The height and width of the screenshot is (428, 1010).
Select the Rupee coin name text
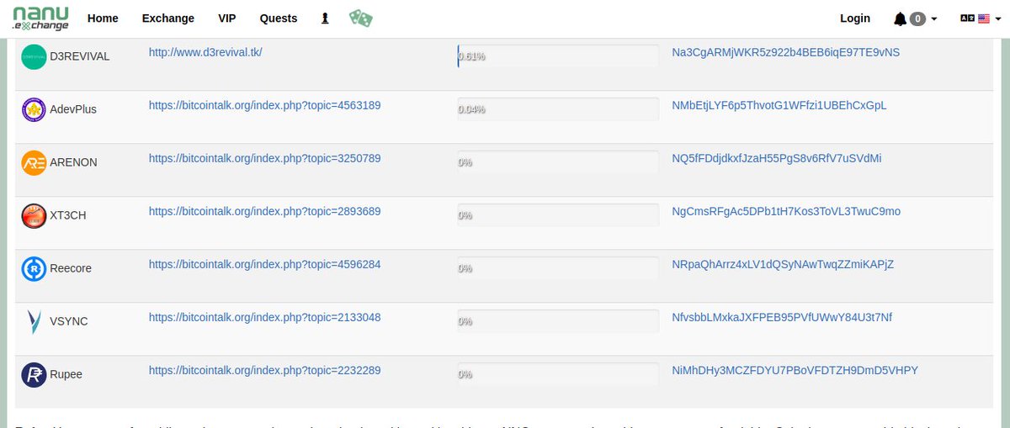click(66, 374)
